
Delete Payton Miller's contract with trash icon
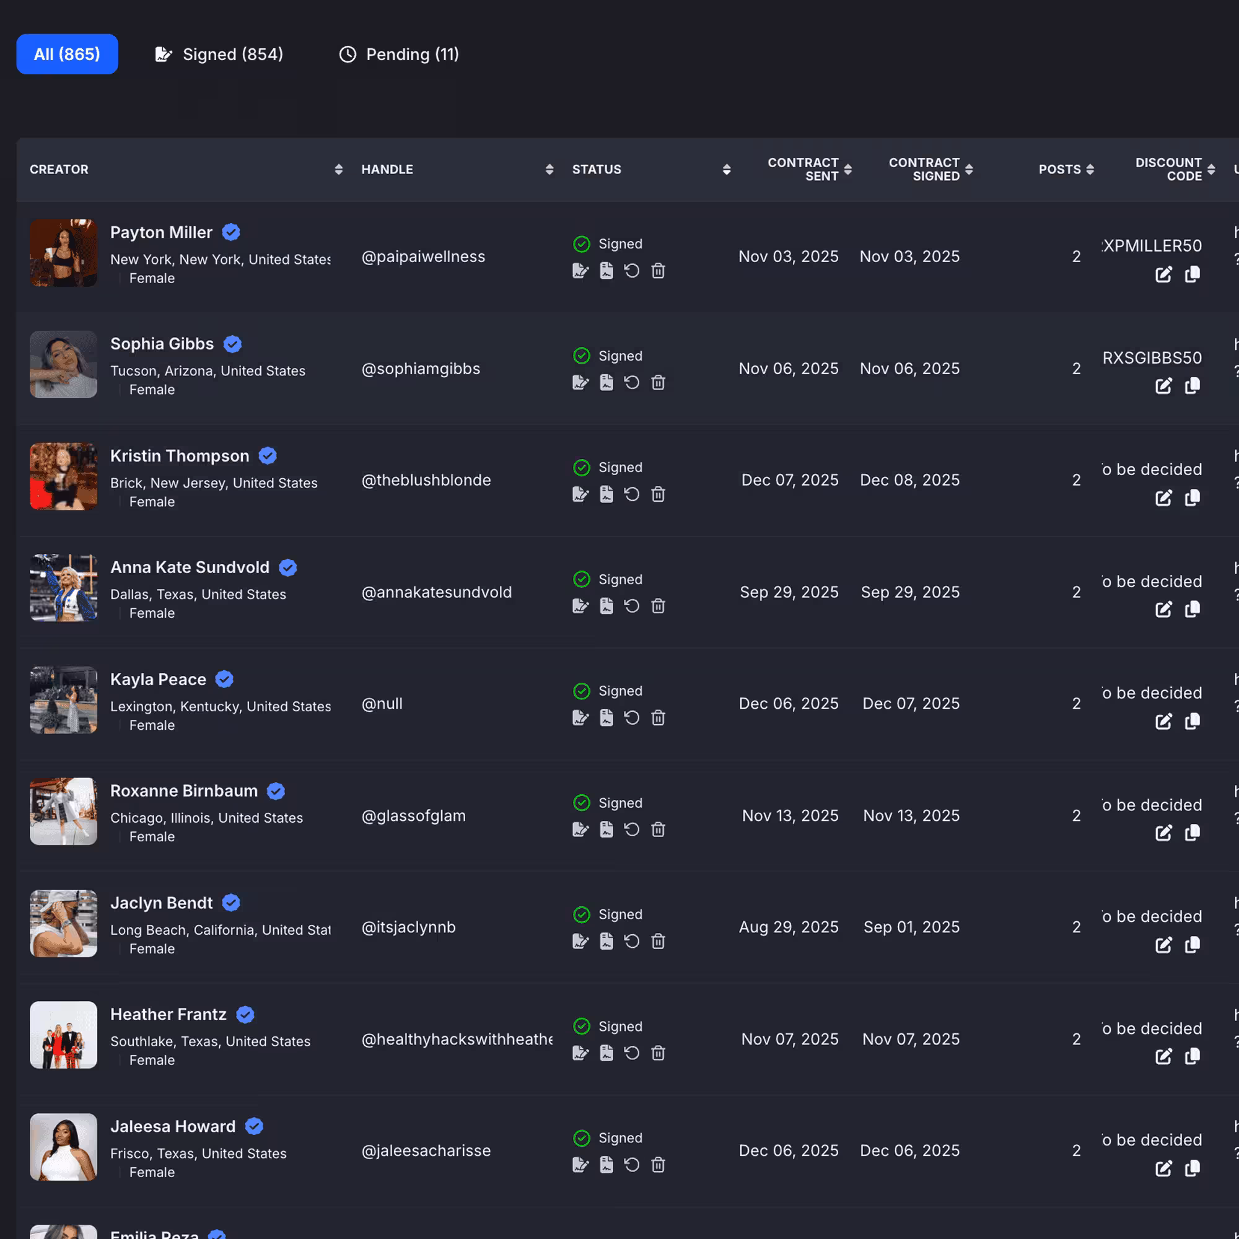pos(658,271)
